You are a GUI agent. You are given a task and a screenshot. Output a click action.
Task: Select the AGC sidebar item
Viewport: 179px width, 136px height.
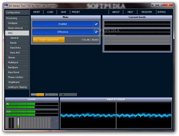[17, 33]
